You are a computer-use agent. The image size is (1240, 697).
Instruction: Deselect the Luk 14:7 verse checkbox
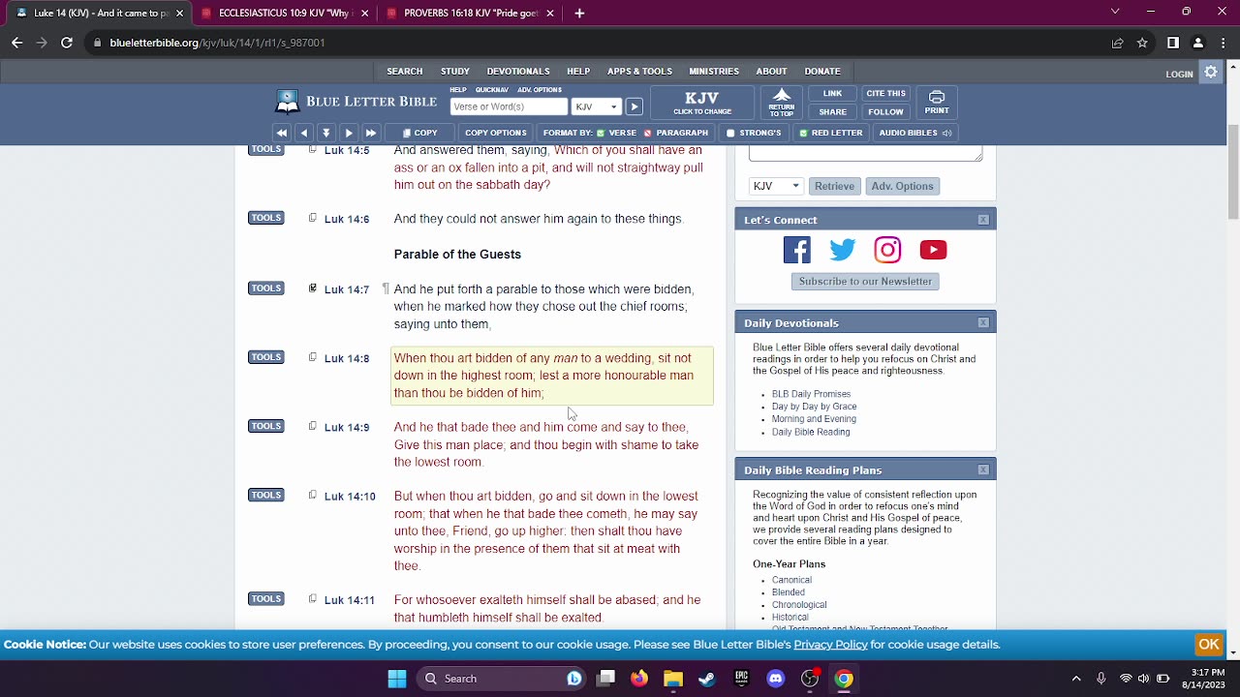point(312,288)
